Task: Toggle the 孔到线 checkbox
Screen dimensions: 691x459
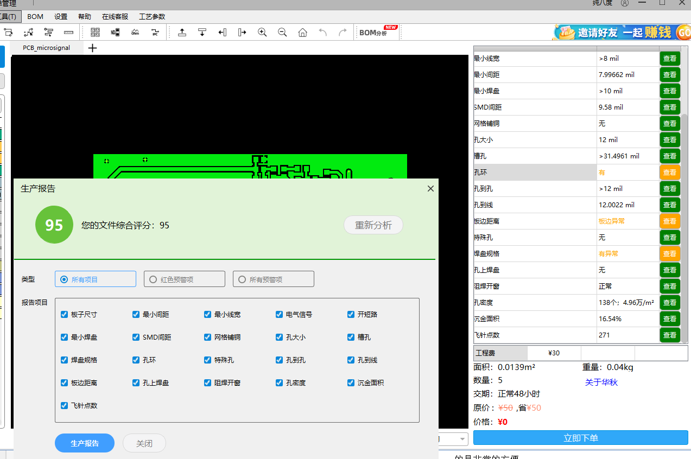Action: (351, 360)
